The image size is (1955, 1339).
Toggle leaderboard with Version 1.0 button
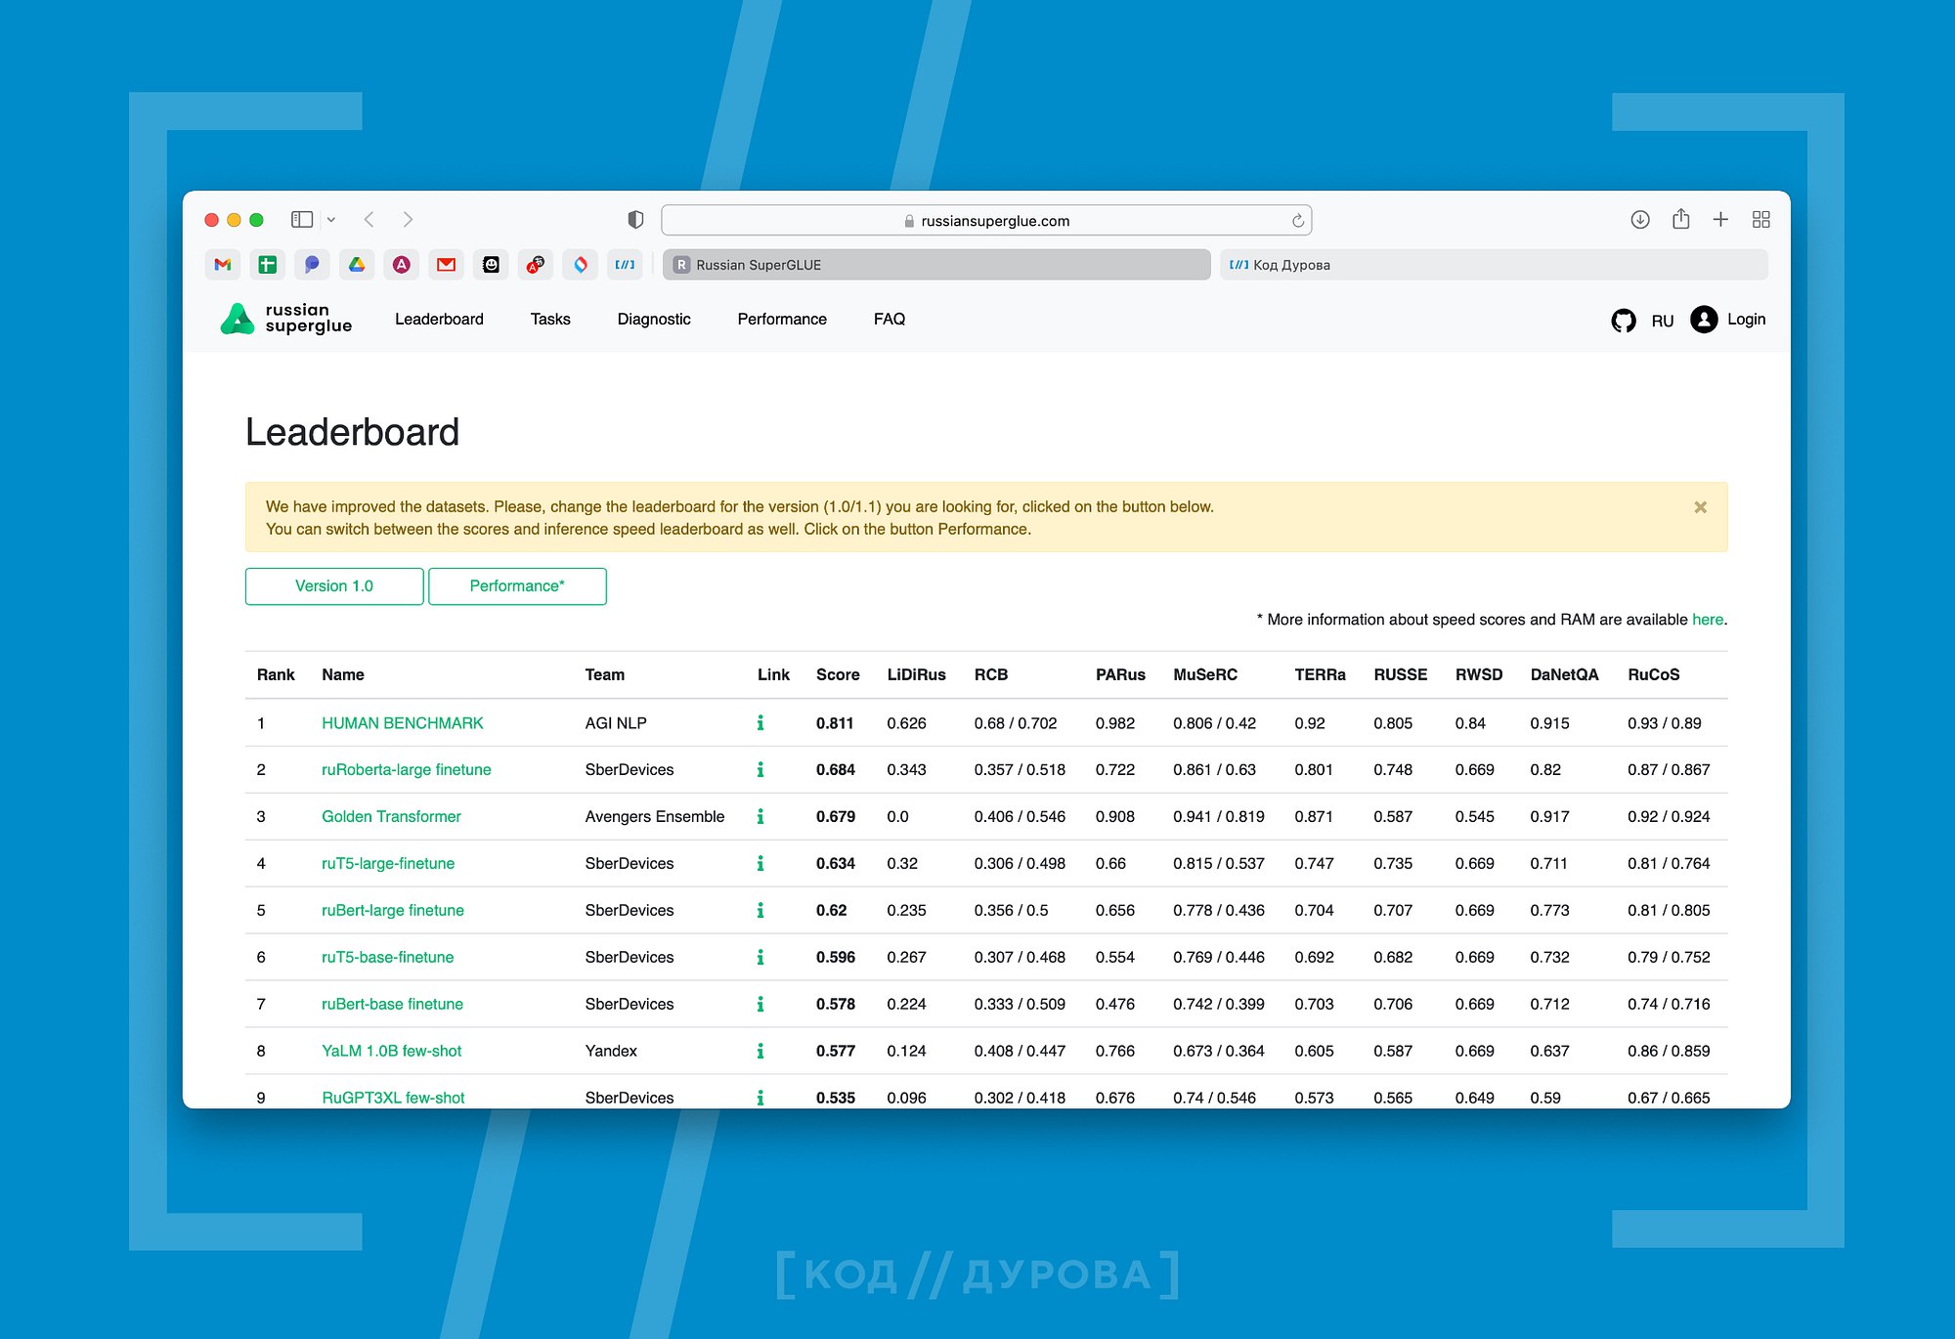pyautogui.click(x=334, y=586)
